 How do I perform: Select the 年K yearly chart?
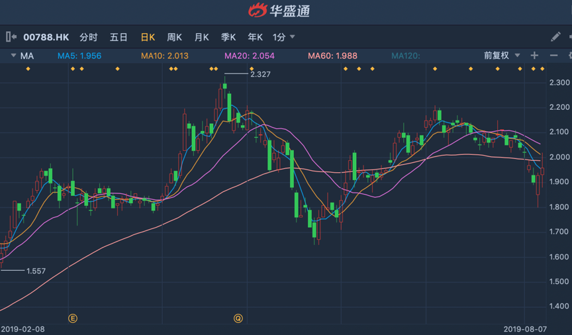click(255, 37)
